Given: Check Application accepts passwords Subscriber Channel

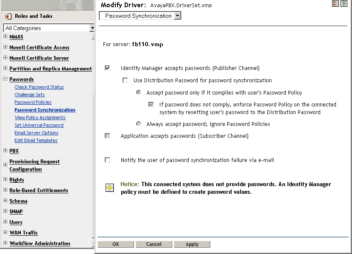Looking at the screenshot, I should (107, 136).
